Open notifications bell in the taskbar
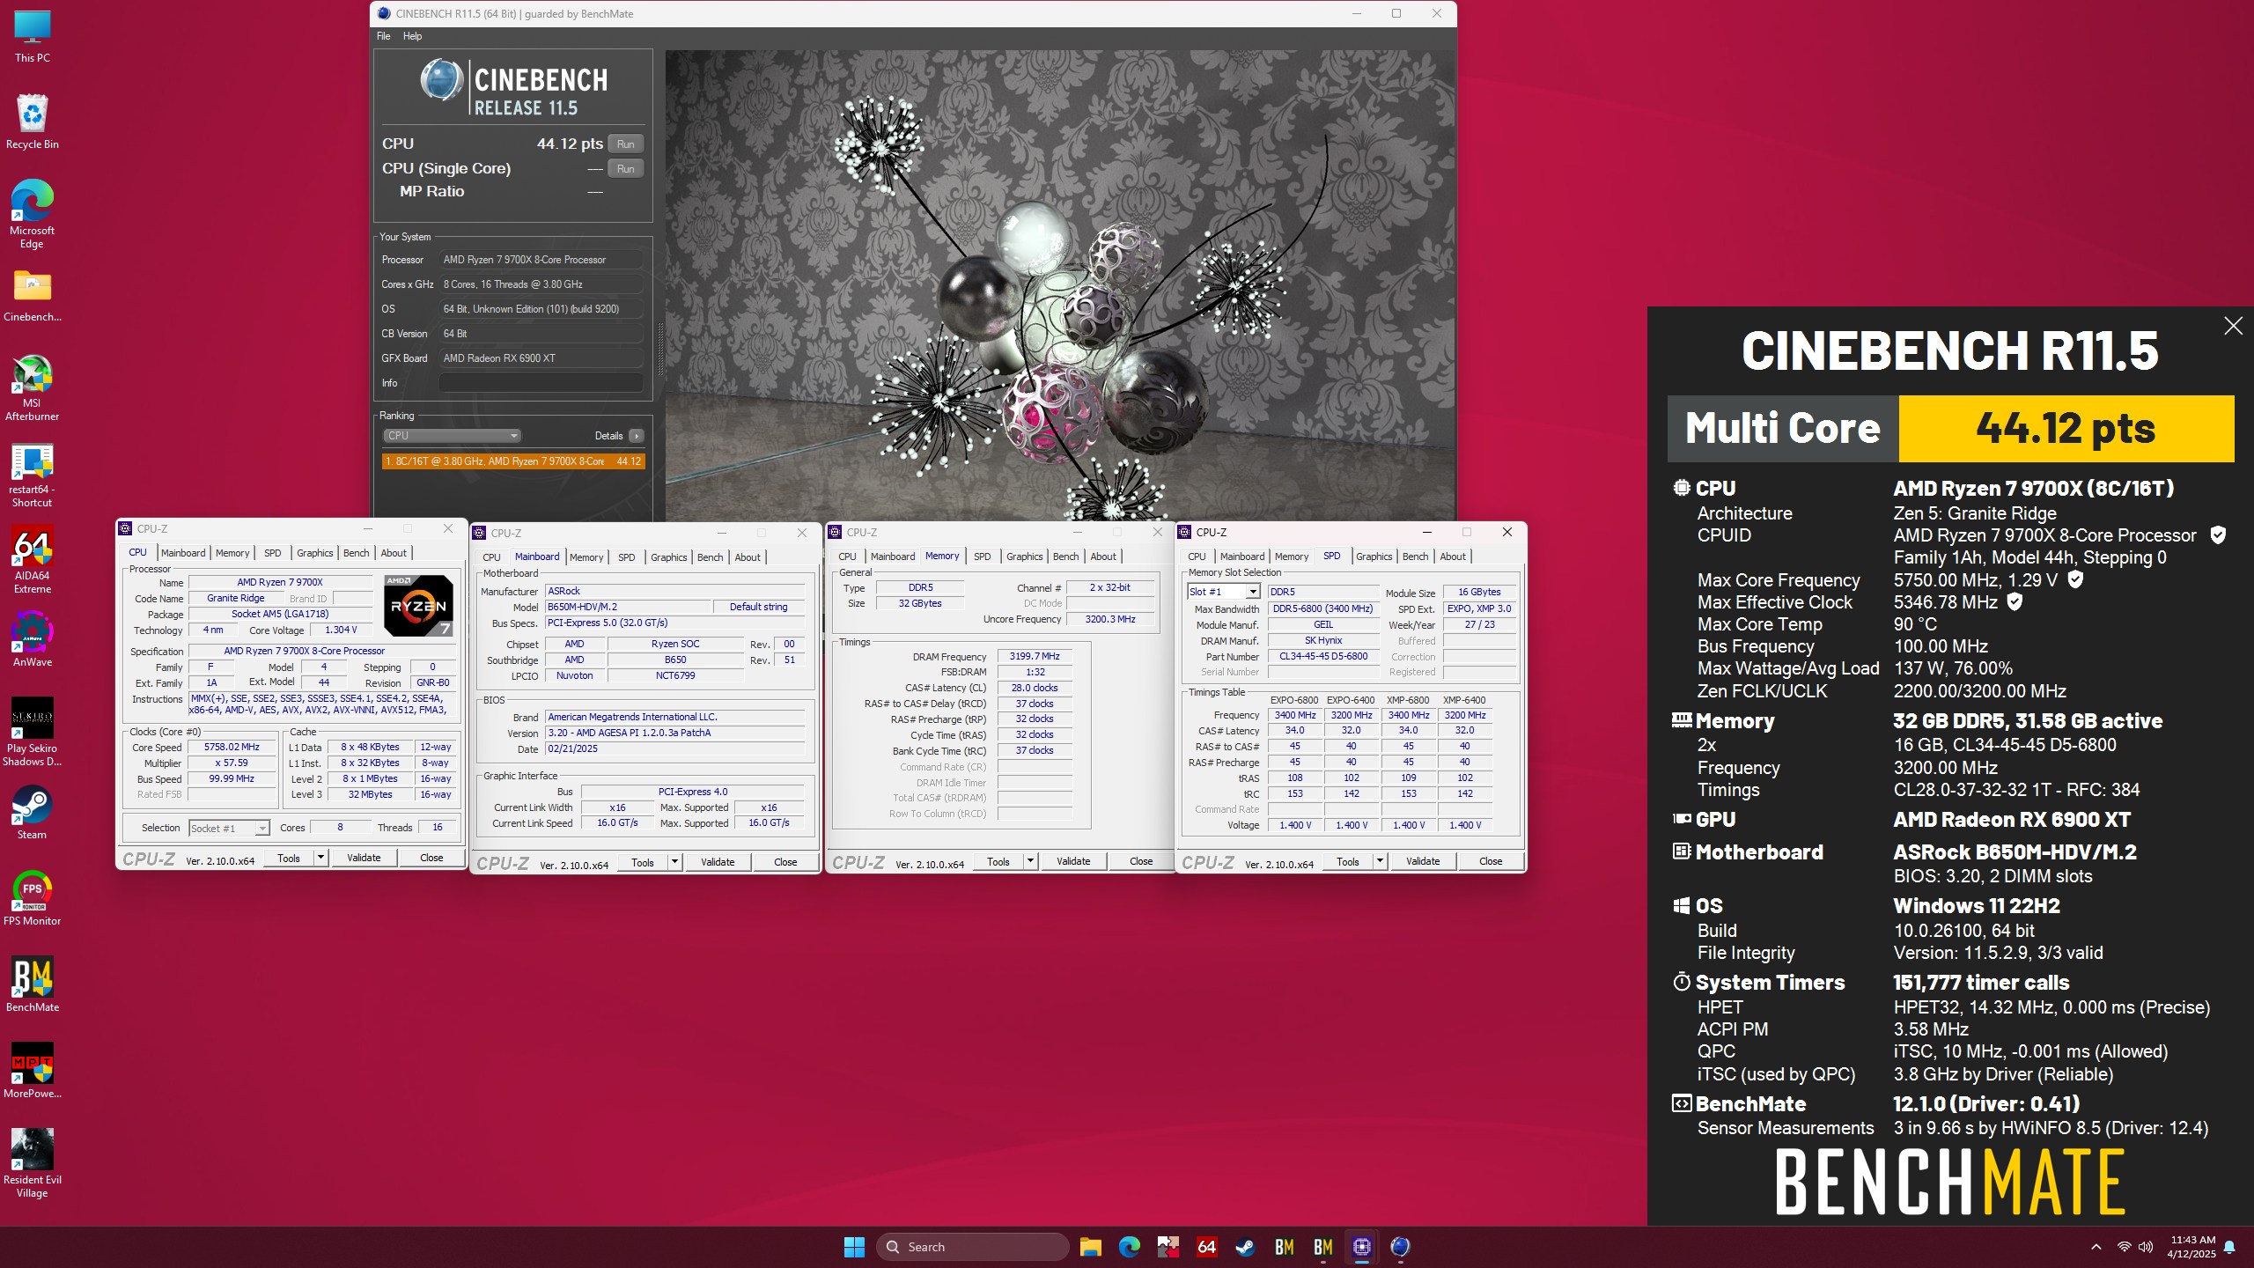 click(2229, 1247)
